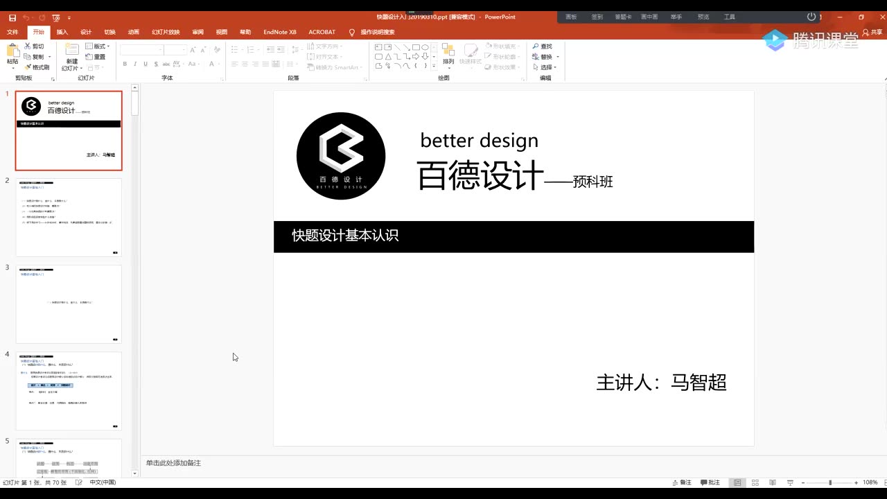Click the notes area 单击此处添加备注
Image resolution: width=887 pixels, height=499 pixels.
[x=173, y=462]
